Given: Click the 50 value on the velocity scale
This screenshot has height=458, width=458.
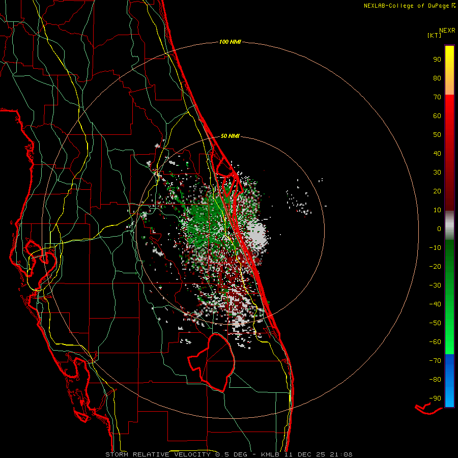Looking at the screenshot, I should click(x=437, y=135).
